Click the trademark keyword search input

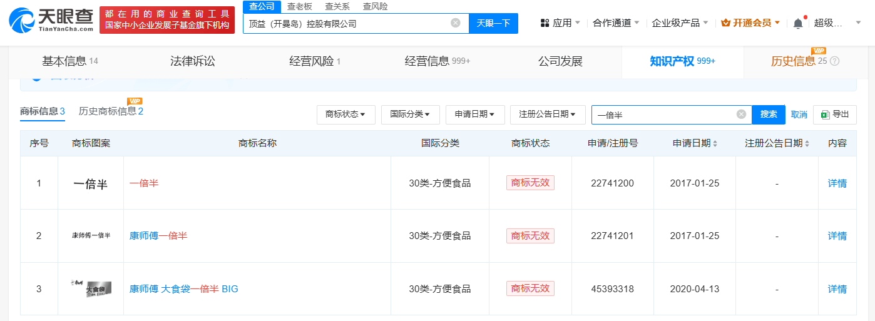(663, 115)
